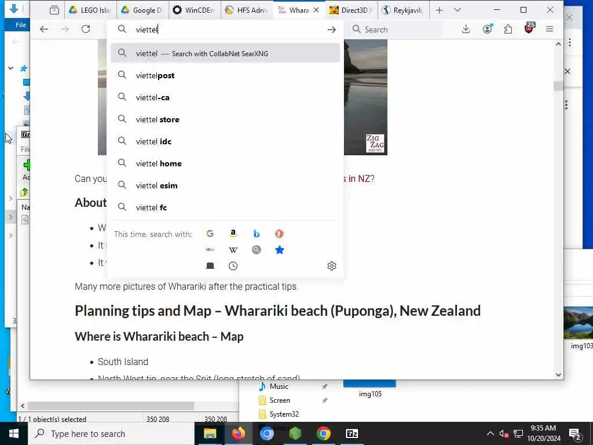
Task: Search this time in open tabs
Action: click(210, 265)
